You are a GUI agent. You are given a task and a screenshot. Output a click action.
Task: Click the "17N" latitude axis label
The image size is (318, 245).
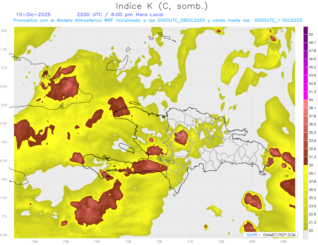[x=4, y=217]
